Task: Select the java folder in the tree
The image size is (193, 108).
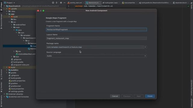Action: point(18,30)
